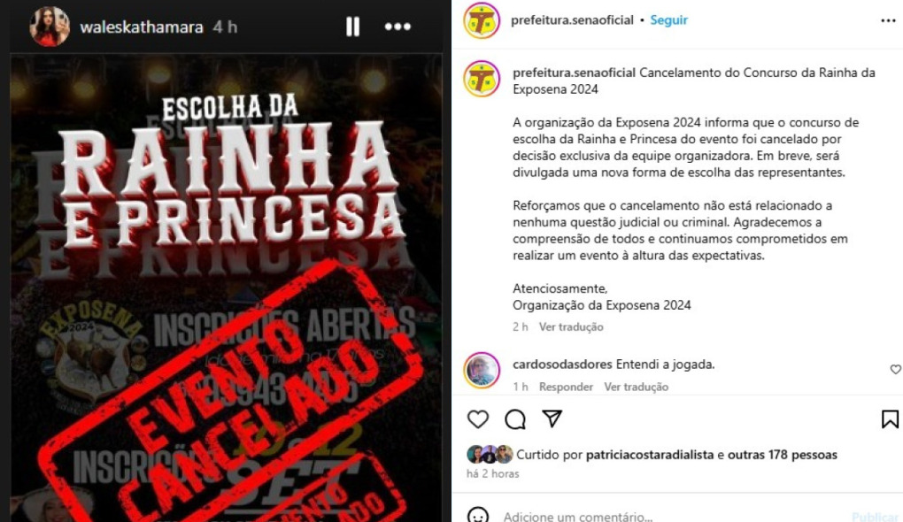View the patriciacostaradialista profile from the likes line
This screenshot has height=522, width=903.
[650, 455]
